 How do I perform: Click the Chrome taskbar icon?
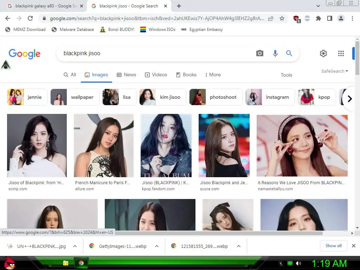coord(81,263)
